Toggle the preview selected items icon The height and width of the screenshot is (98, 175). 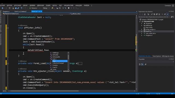coord(167,14)
